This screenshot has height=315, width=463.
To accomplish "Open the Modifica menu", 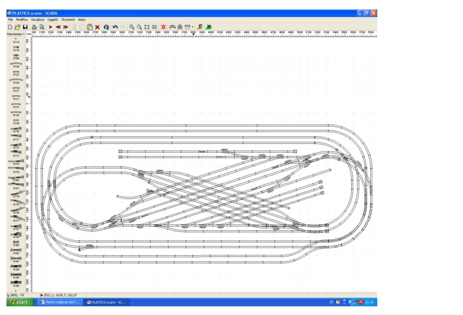I will coord(21,20).
